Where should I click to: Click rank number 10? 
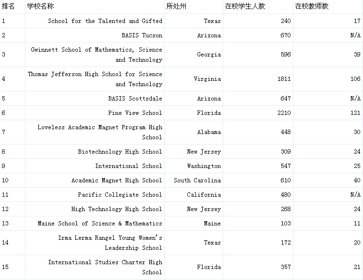click(x=5, y=180)
